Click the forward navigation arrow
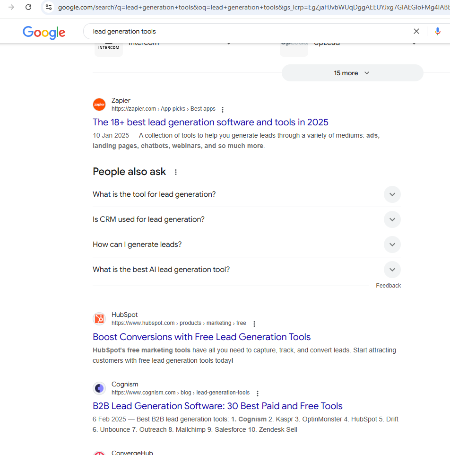The image size is (450, 455). [x=11, y=7]
